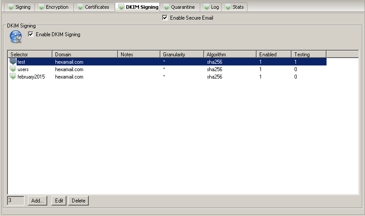Click the shield icon beside the test selector
This screenshot has width=365, height=216.
(13, 62)
